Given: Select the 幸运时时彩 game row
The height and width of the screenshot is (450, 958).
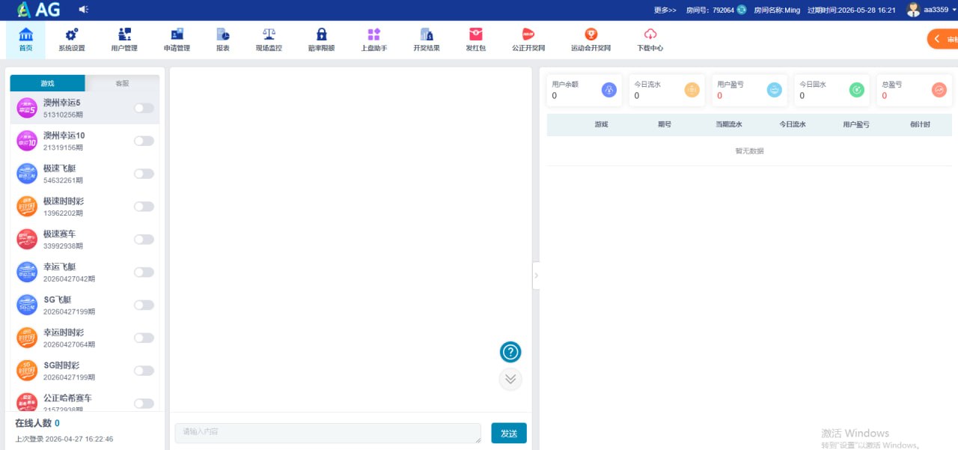Looking at the screenshot, I should pyautogui.click(x=85, y=338).
